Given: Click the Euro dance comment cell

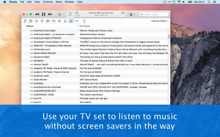Looking at the screenshot, I should [x=86, y=102].
